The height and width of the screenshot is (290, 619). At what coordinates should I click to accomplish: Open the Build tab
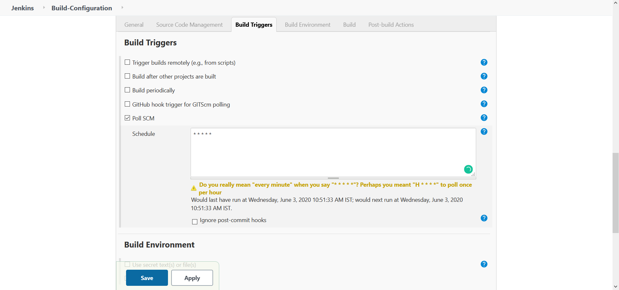349,25
